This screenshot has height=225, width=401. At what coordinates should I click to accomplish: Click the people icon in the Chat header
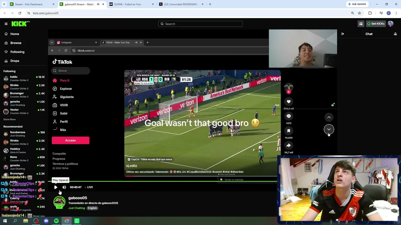click(395, 34)
